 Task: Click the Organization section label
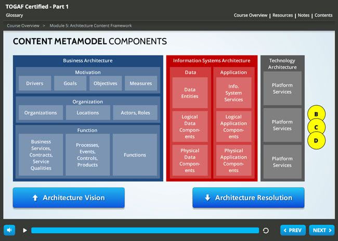coord(88,102)
